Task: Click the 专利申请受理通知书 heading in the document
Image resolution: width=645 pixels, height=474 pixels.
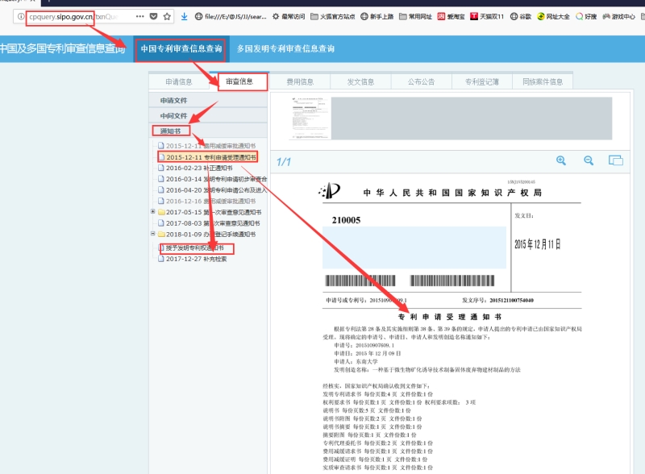Action: click(x=450, y=317)
